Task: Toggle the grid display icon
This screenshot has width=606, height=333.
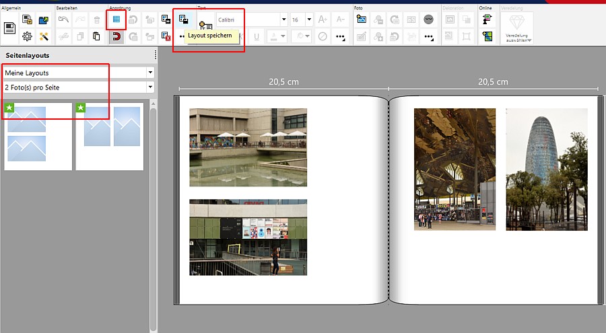Action: (x=116, y=20)
